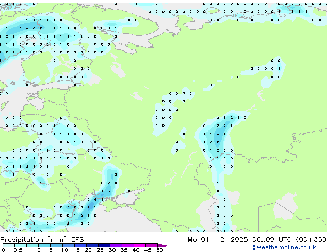Image resolution: width=327 pixels, height=252 pixels.
Task: Click the '20' legend label
Action: [88, 250]
